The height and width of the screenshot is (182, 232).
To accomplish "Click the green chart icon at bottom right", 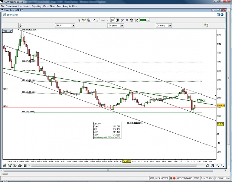I will (x=207, y=165).
